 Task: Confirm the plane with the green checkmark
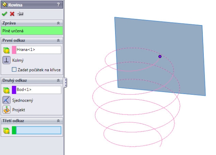(4, 14)
